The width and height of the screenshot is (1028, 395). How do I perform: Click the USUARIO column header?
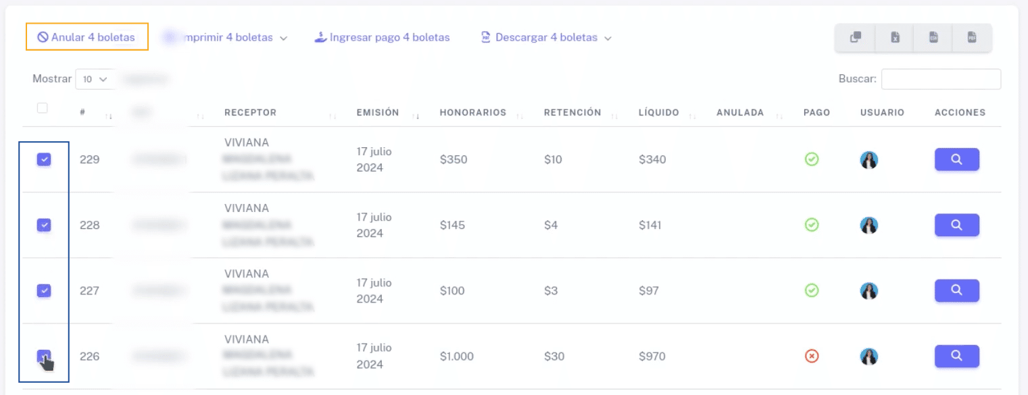tap(882, 113)
